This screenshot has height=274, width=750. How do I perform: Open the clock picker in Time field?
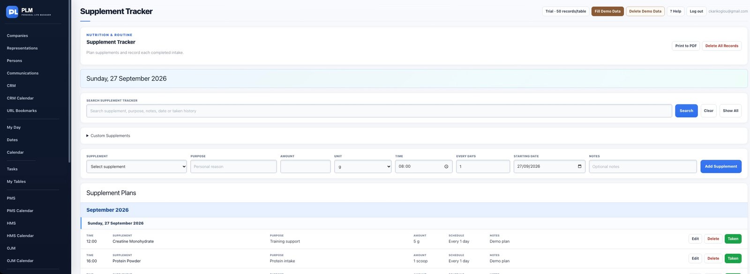446,167
